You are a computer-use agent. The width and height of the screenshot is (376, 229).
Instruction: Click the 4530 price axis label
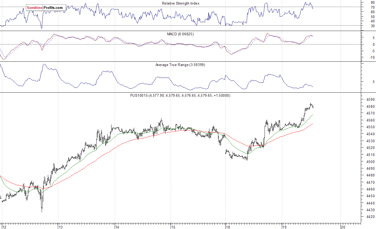(x=371, y=141)
